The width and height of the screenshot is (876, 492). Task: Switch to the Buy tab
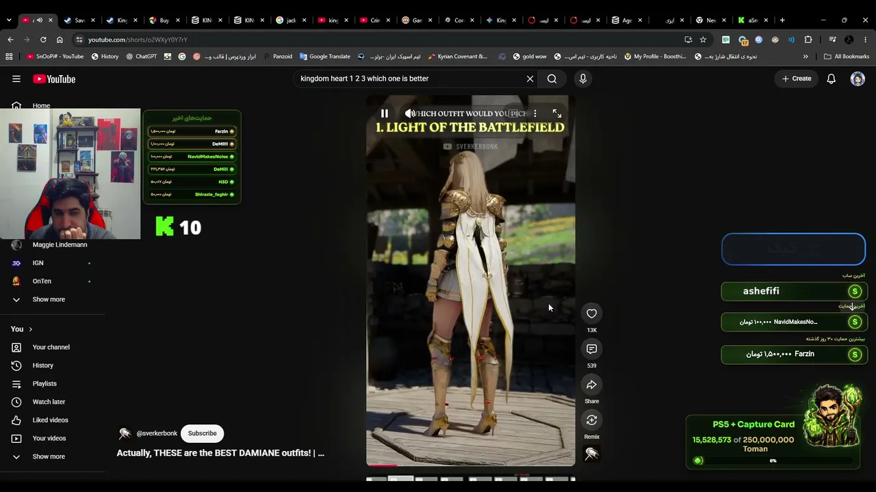pos(164,20)
